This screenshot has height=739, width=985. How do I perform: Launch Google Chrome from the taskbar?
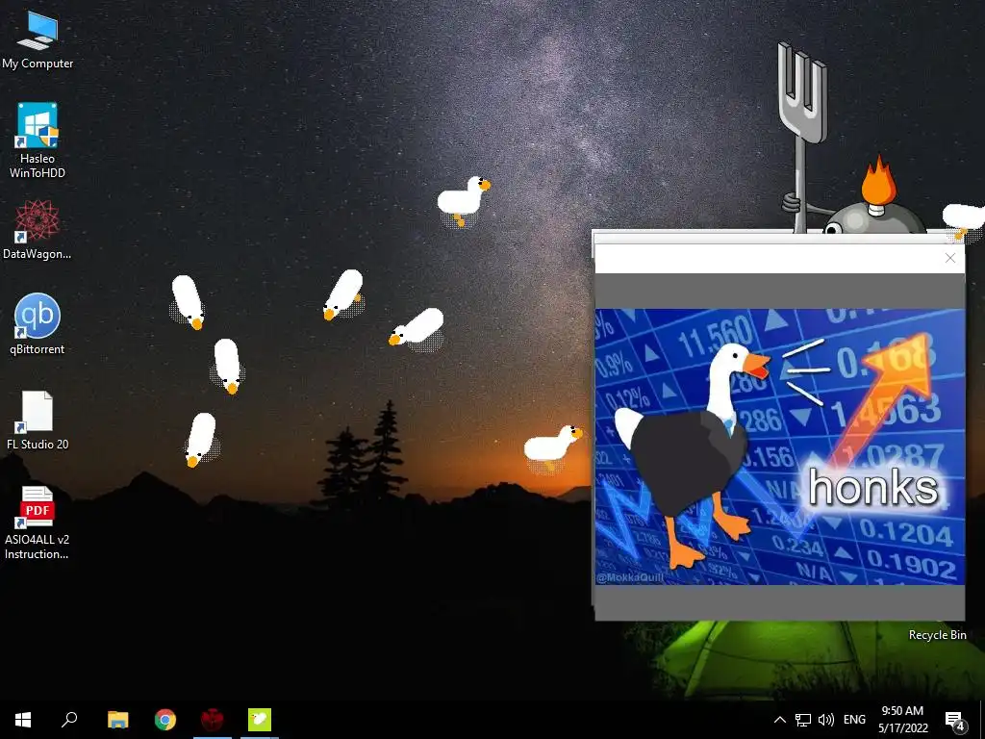pyautogui.click(x=165, y=720)
